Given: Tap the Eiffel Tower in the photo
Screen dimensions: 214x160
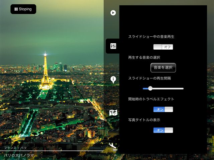Looking at the screenshot, I should click(x=45, y=71).
